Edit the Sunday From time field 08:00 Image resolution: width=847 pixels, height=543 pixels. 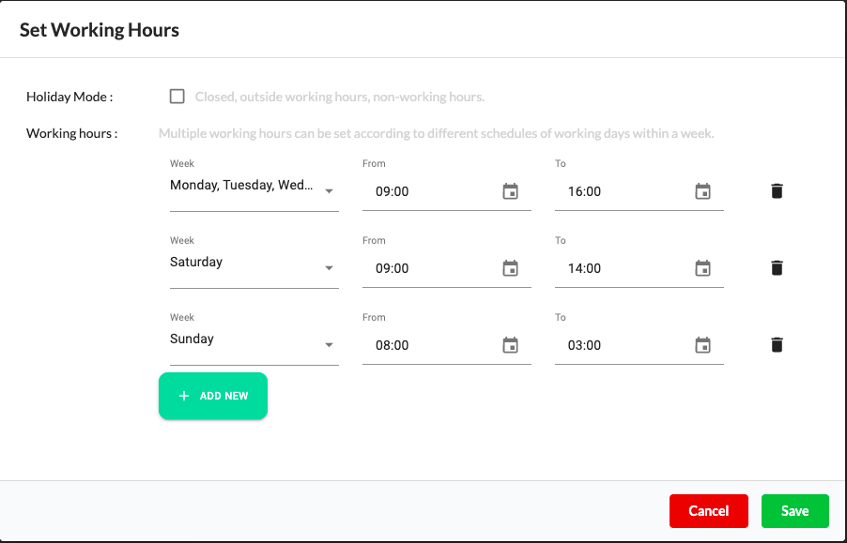[432, 345]
